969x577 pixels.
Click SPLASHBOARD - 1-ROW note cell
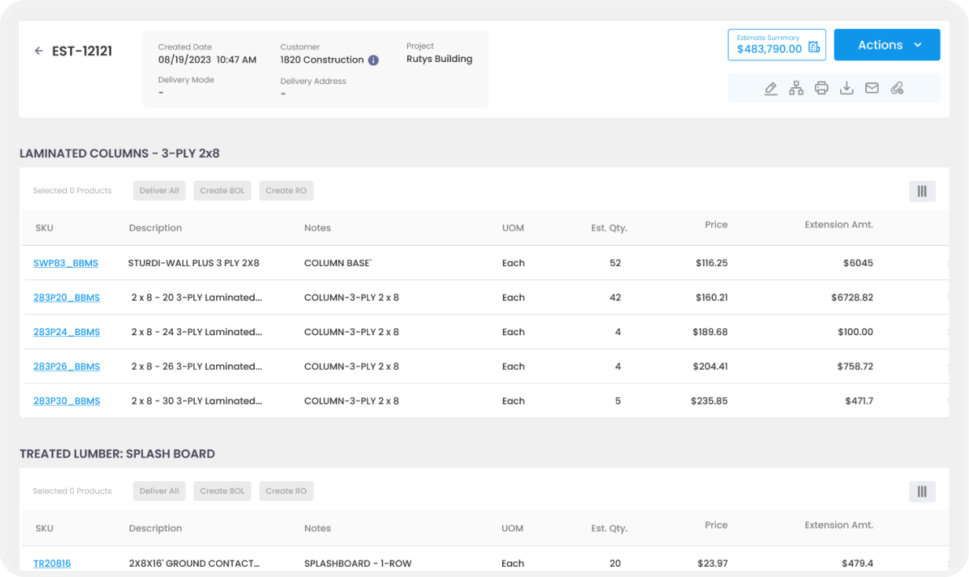coord(358,564)
